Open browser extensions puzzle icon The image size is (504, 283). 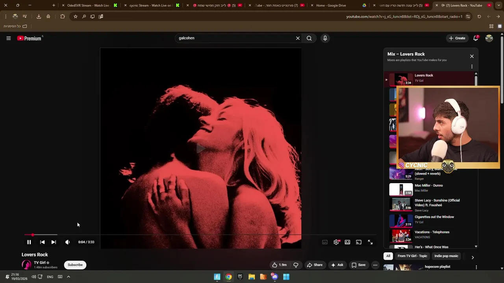pos(63,17)
